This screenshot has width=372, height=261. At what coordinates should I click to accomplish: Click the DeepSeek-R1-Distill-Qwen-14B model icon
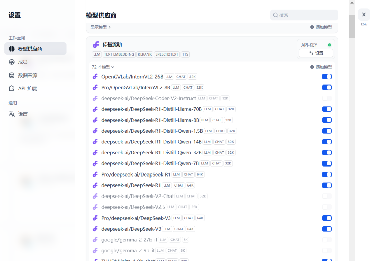95,142
